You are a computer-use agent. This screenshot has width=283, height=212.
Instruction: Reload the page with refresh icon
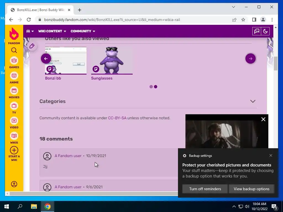coord(29,20)
